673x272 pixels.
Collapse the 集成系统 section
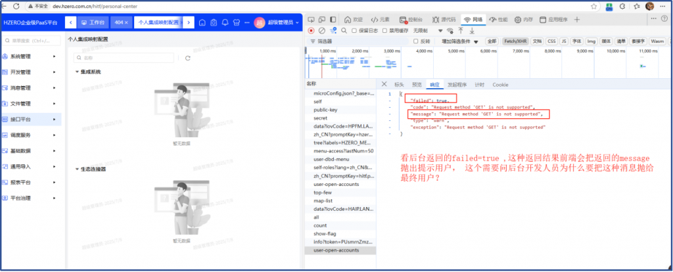coord(77,72)
